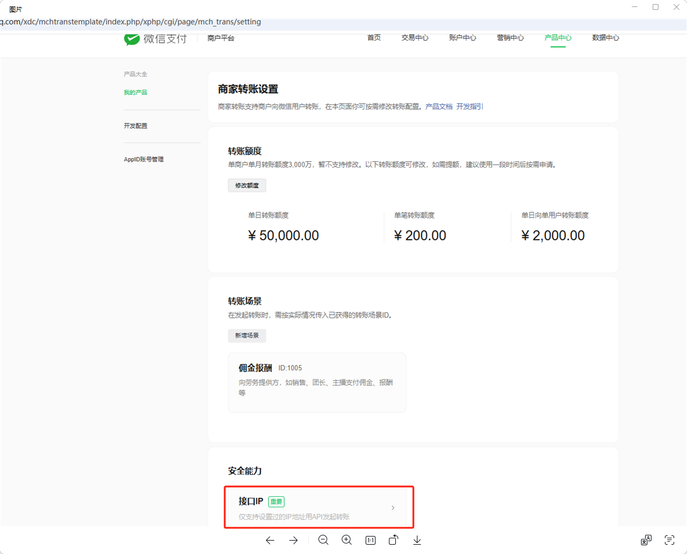This screenshot has width=687, height=554.
Task: Translate the image text icon
Action: [646, 540]
